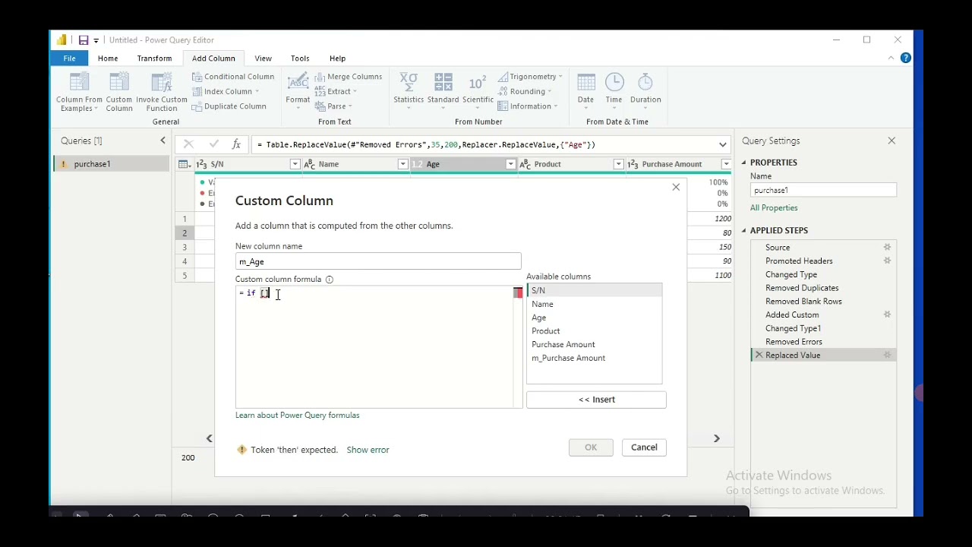Screen dimensions: 972x547
Task: Open S/N column filter dropdown
Action: (x=295, y=164)
